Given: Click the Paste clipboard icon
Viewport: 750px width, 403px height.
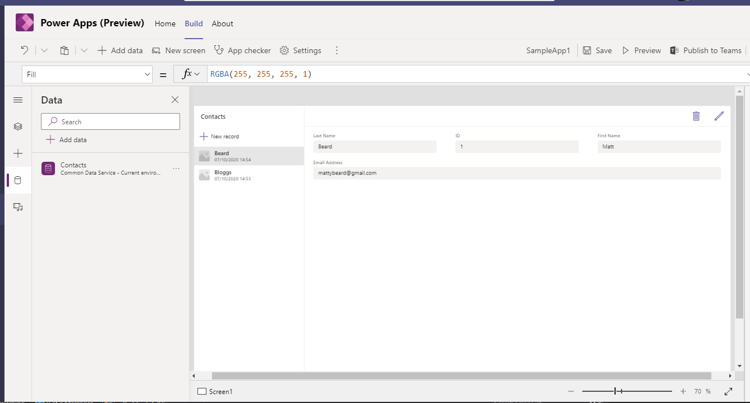Looking at the screenshot, I should (65, 50).
